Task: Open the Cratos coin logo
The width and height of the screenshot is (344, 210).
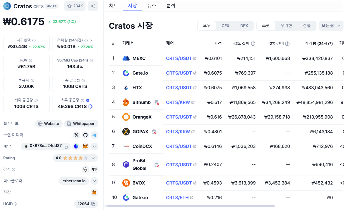Action: (x=7, y=6)
